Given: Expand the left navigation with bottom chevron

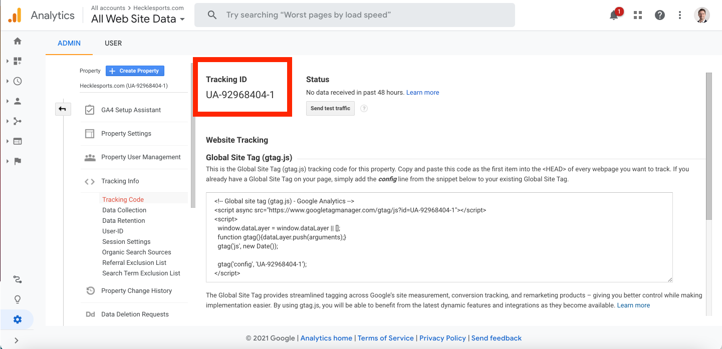Looking at the screenshot, I should 17,340.
